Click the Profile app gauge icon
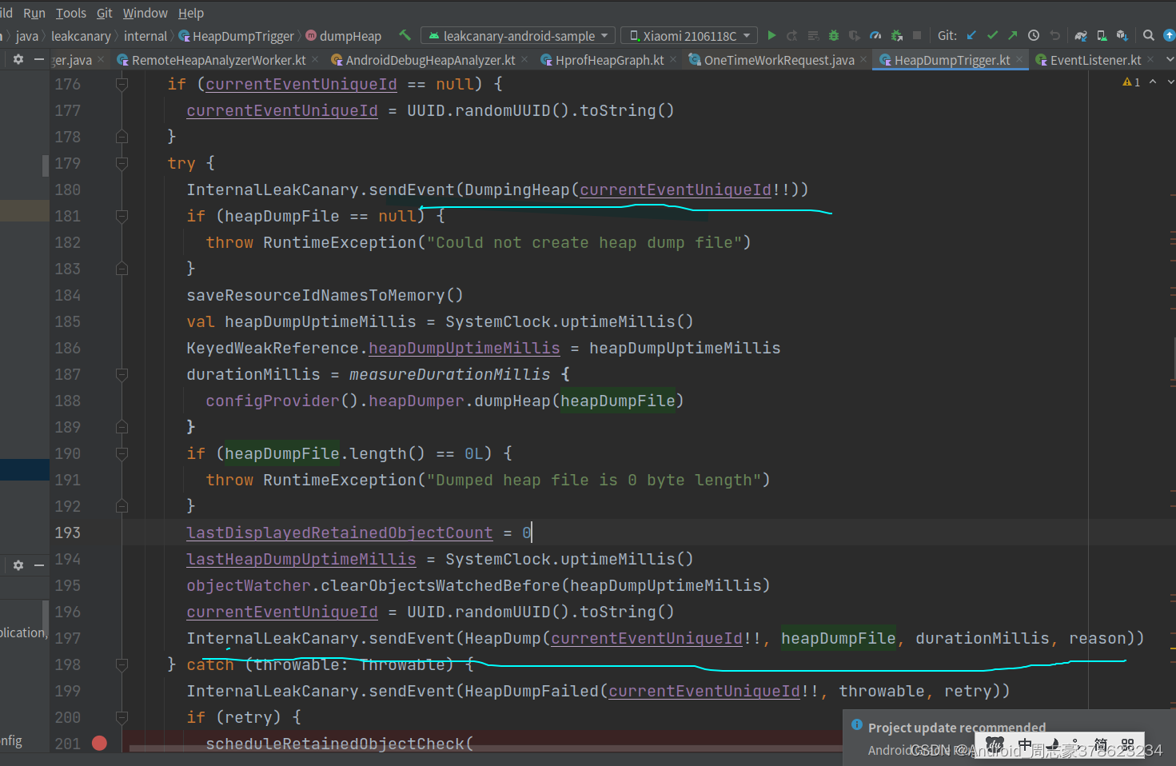The image size is (1176, 766). [875, 35]
